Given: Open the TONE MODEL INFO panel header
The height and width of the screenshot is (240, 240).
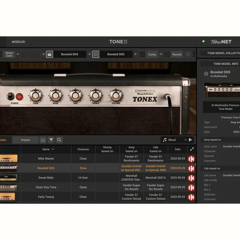Looking at the screenshot, I should point(220,64).
